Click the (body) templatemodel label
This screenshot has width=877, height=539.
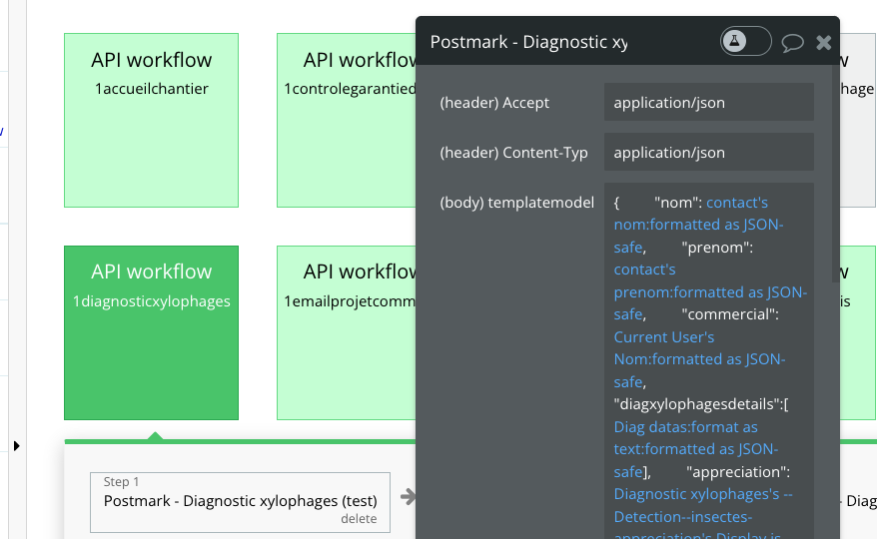[x=516, y=203]
